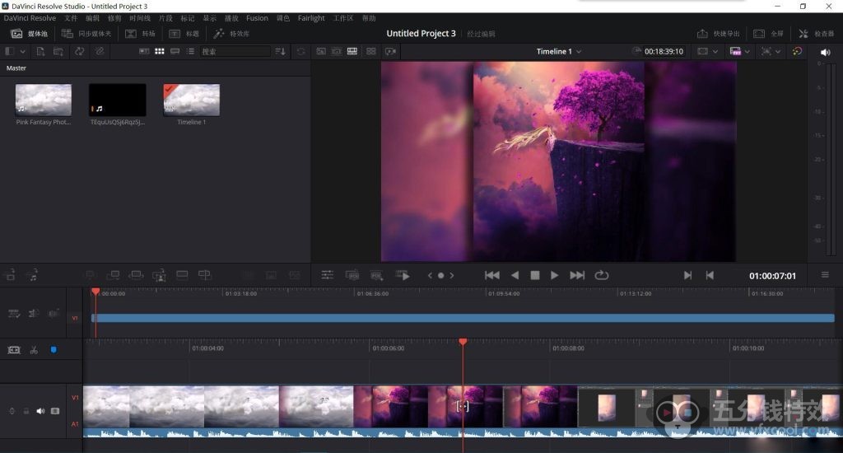
Task: Open the 转场 transitions panel
Action: [x=140, y=33]
